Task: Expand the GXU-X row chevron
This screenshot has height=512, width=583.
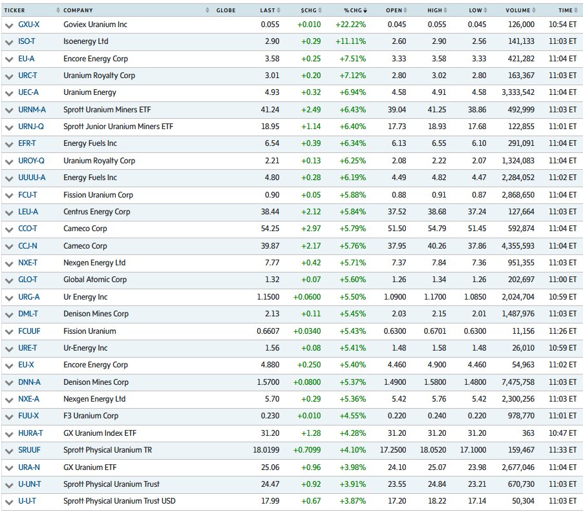Action: pyautogui.click(x=9, y=26)
